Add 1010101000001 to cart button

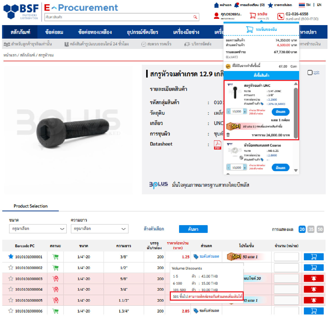click(x=314, y=257)
